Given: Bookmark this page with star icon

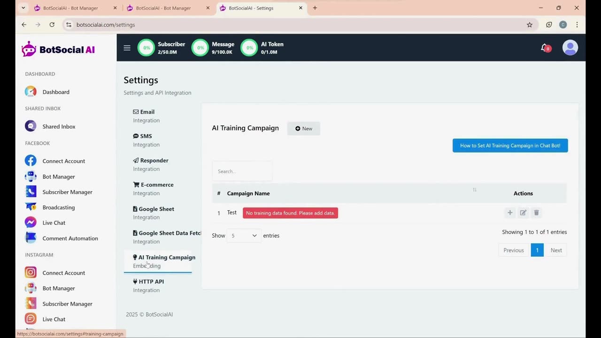Looking at the screenshot, I should (530, 24).
